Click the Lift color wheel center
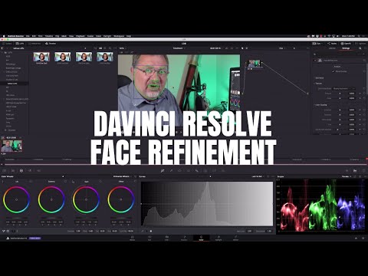The height and width of the screenshot is (276, 368). coord(17,199)
